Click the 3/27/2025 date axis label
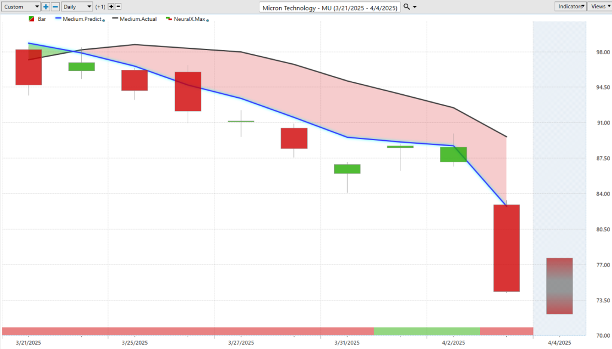 [241, 343]
